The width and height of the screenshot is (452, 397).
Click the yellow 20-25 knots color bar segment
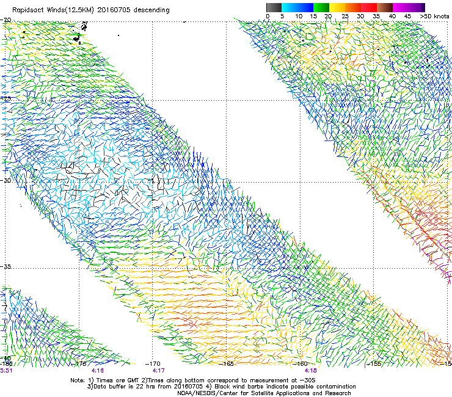(337, 7)
